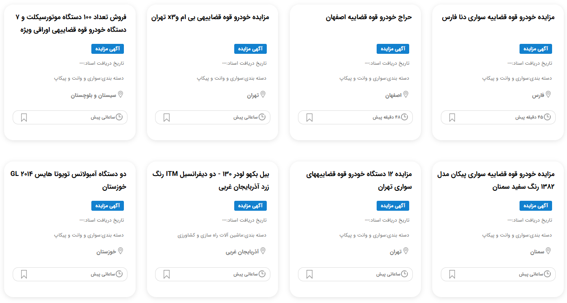Click the clock icon on اصفهان card
This screenshot has width=567, height=303.
click(x=405, y=117)
